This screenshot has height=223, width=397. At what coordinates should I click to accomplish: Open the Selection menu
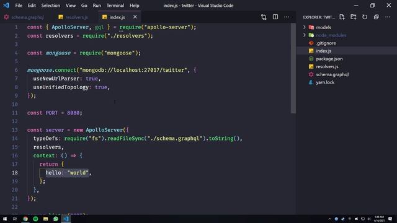click(51, 6)
